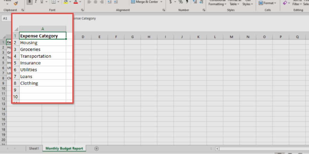The width and height of the screenshot is (309, 154).
Task: Toggle Underline formatting button
Action: [42, 2]
